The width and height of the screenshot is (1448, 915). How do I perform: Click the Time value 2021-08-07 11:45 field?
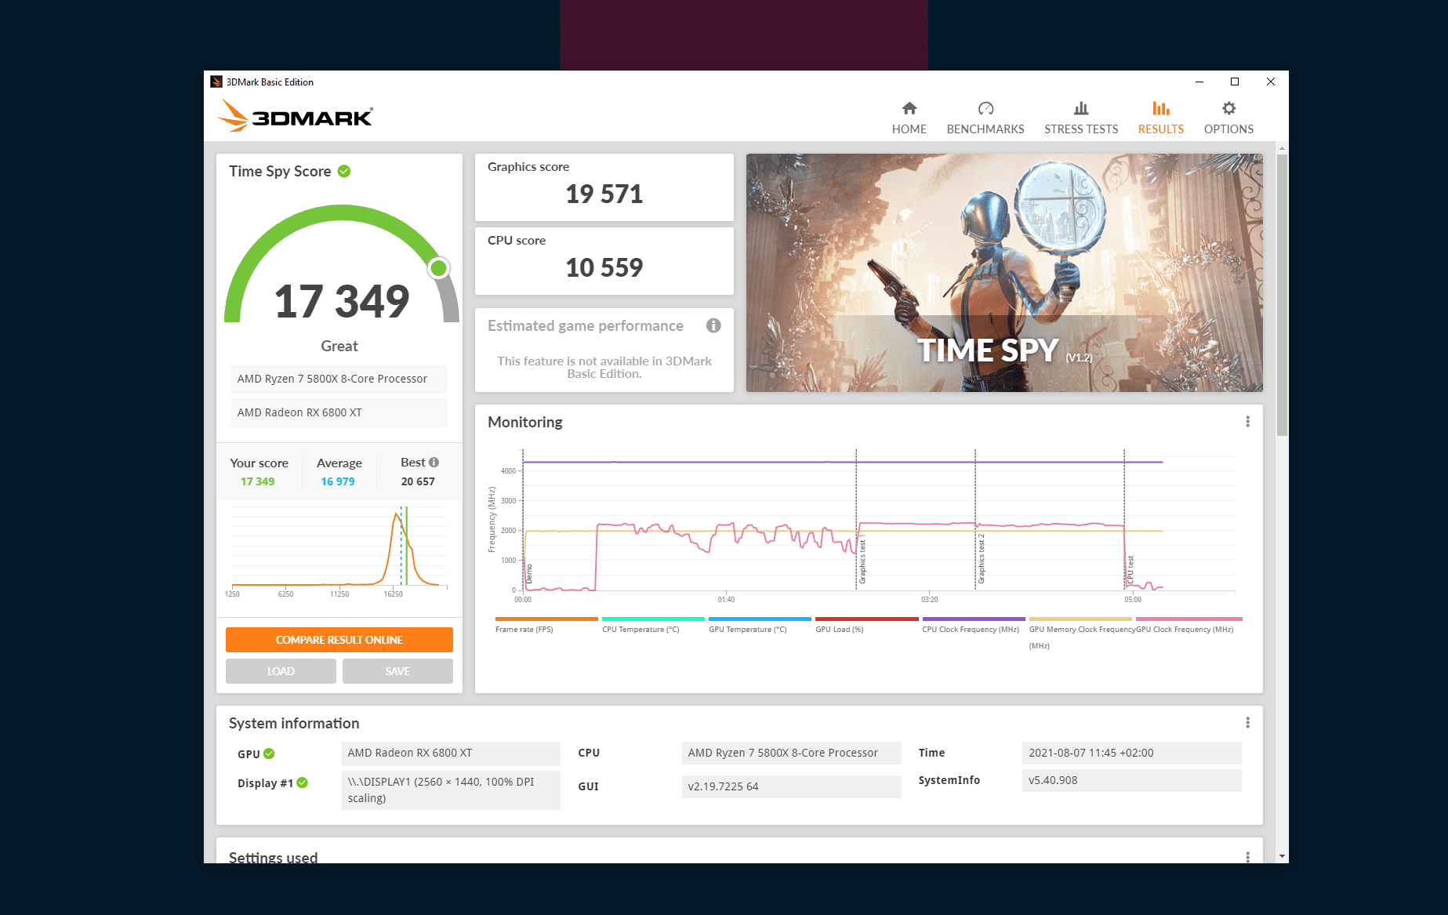pos(1132,753)
